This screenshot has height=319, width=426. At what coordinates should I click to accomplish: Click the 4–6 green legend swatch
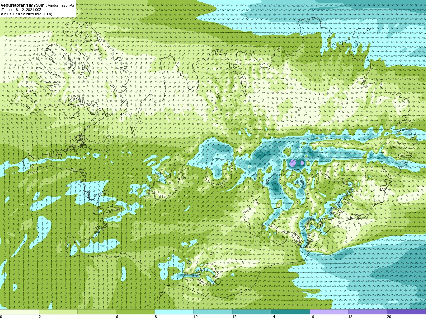coord(97,312)
